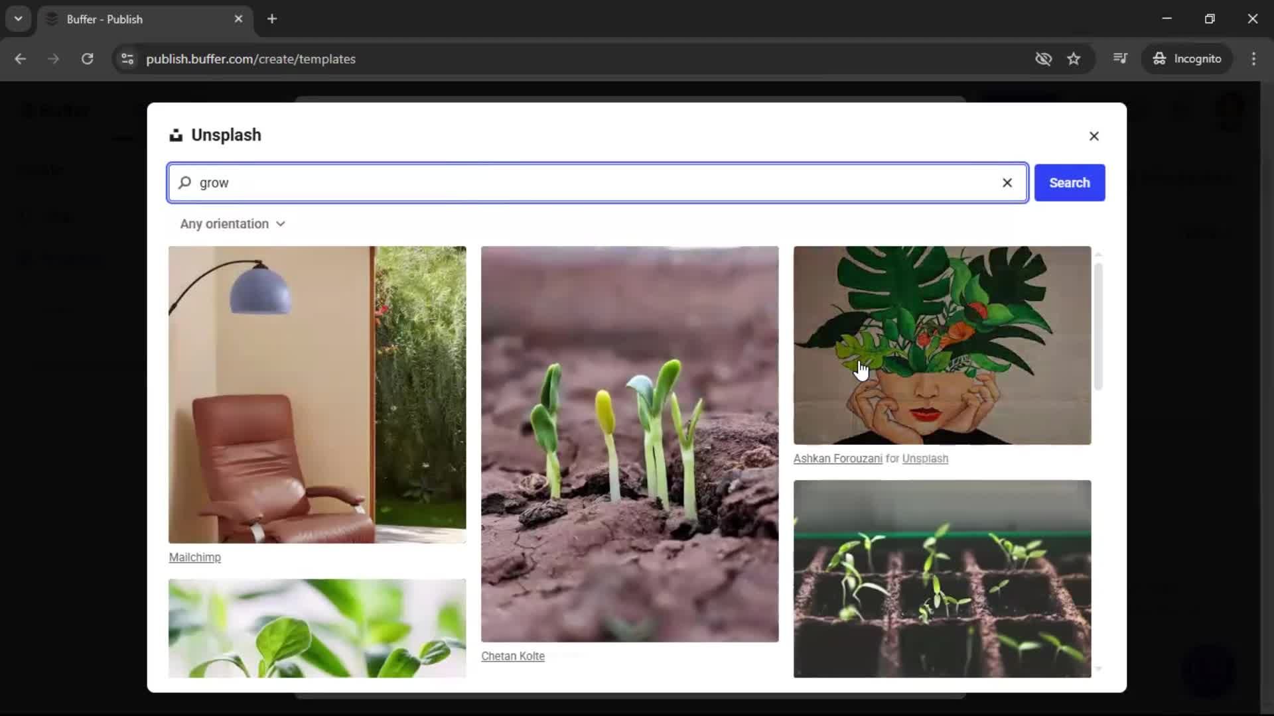This screenshot has width=1274, height=716.
Task: Click the Unsplash logo icon in dialog header
Action: click(x=176, y=135)
